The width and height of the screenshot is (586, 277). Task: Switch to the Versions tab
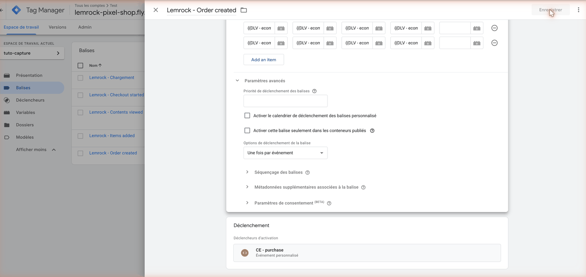tap(58, 27)
